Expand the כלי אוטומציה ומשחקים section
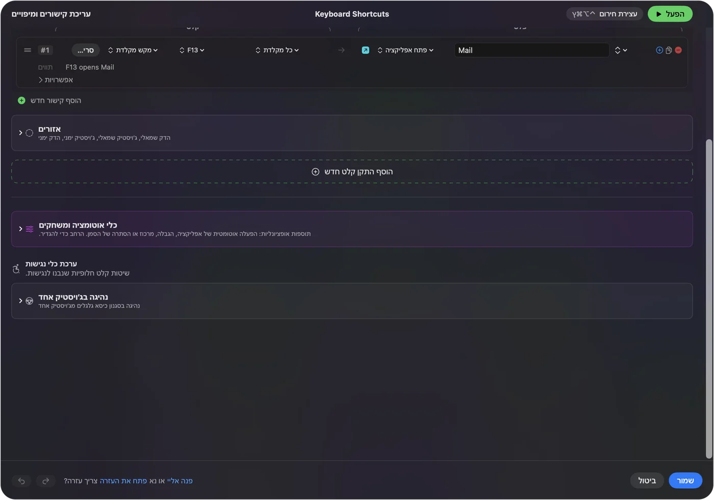The width and height of the screenshot is (714, 500). click(x=20, y=229)
